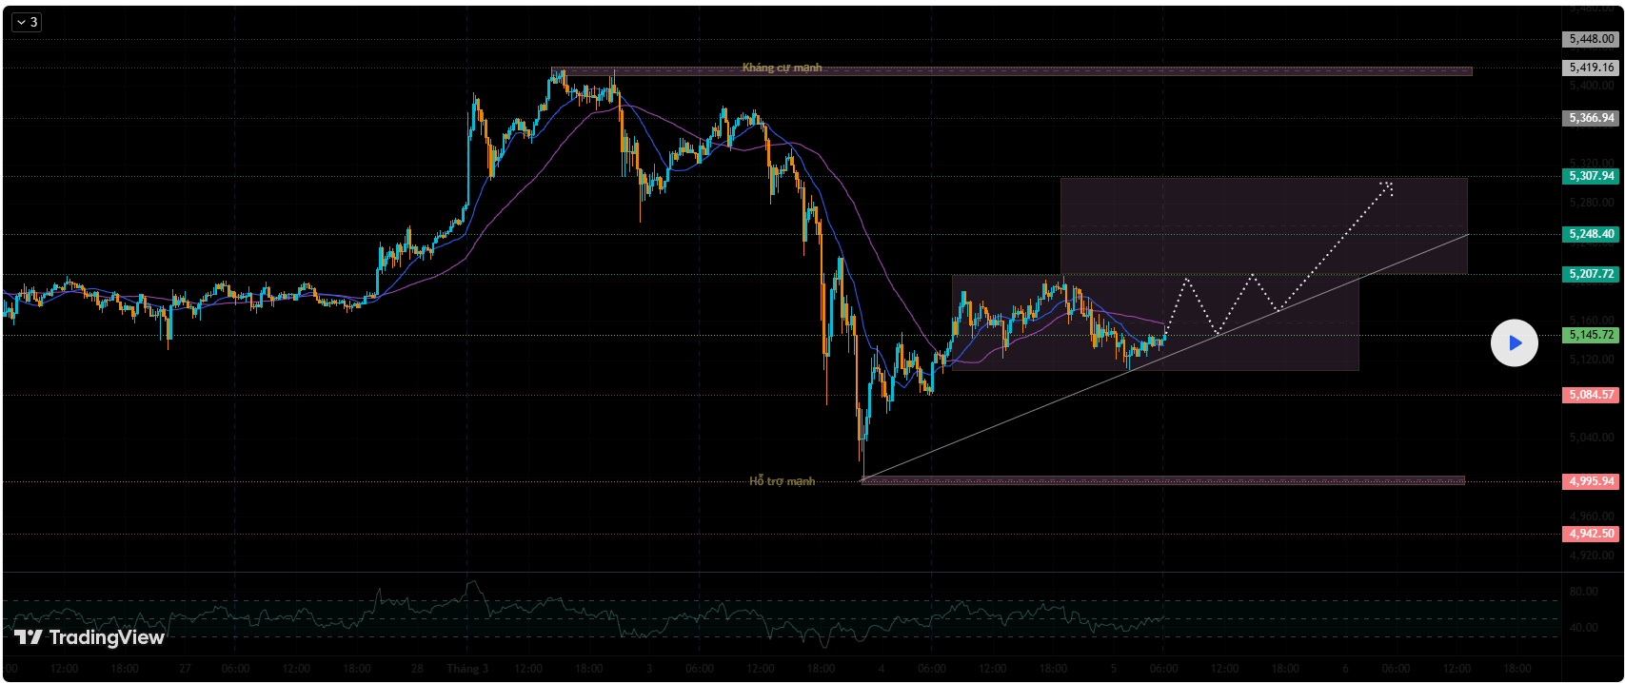Click the 'Tháng 3' time axis marker

coord(467,669)
